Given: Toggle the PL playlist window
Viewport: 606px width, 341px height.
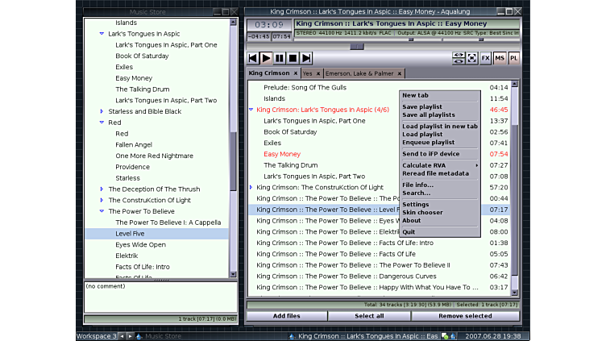Looking at the screenshot, I should click(x=513, y=58).
